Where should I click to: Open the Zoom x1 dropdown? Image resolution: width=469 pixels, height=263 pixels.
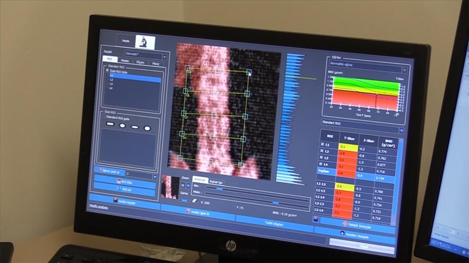pos(188,186)
